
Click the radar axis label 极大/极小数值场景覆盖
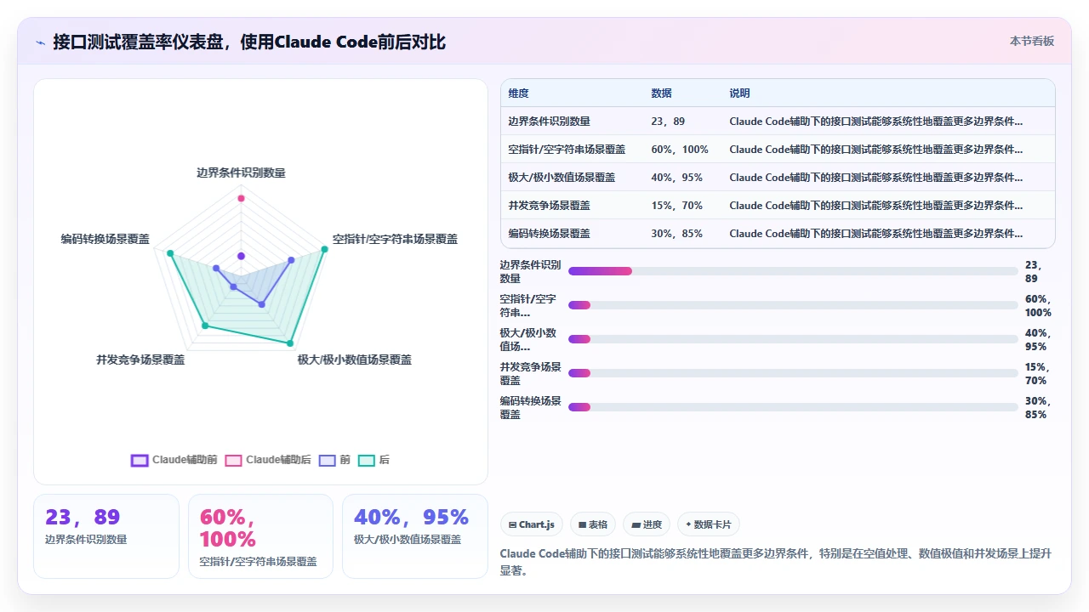coord(355,360)
